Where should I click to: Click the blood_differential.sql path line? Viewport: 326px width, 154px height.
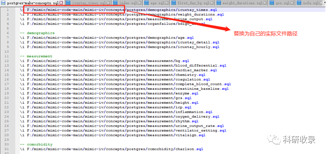[x=123, y=66]
